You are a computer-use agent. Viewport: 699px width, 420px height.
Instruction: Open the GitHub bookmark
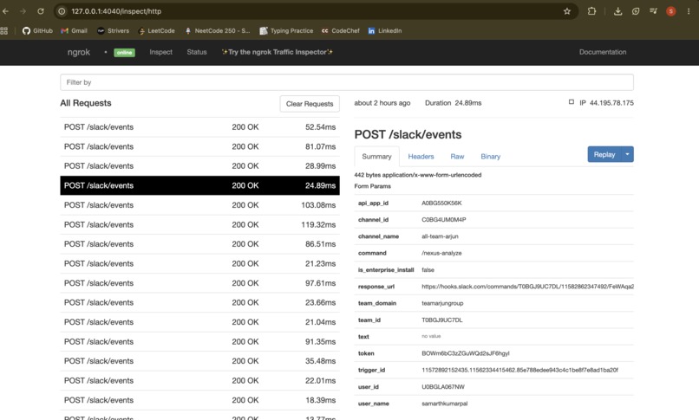37,30
